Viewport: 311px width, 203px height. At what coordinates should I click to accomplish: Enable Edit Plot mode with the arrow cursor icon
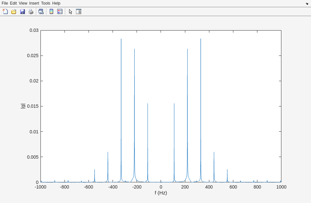70,11
